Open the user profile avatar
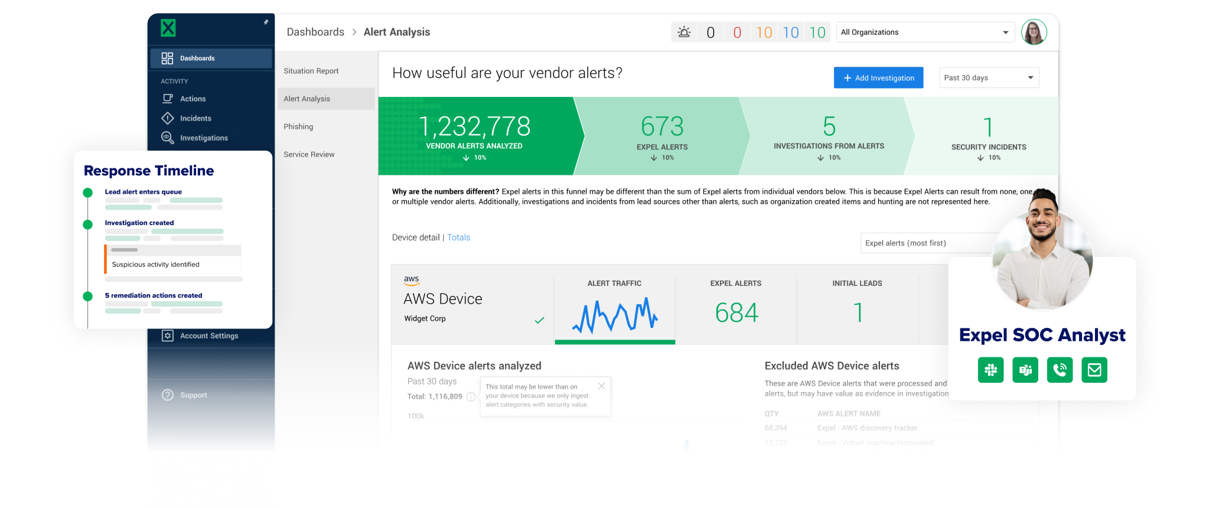Image resolution: width=1206 pixels, height=508 pixels. (1034, 32)
